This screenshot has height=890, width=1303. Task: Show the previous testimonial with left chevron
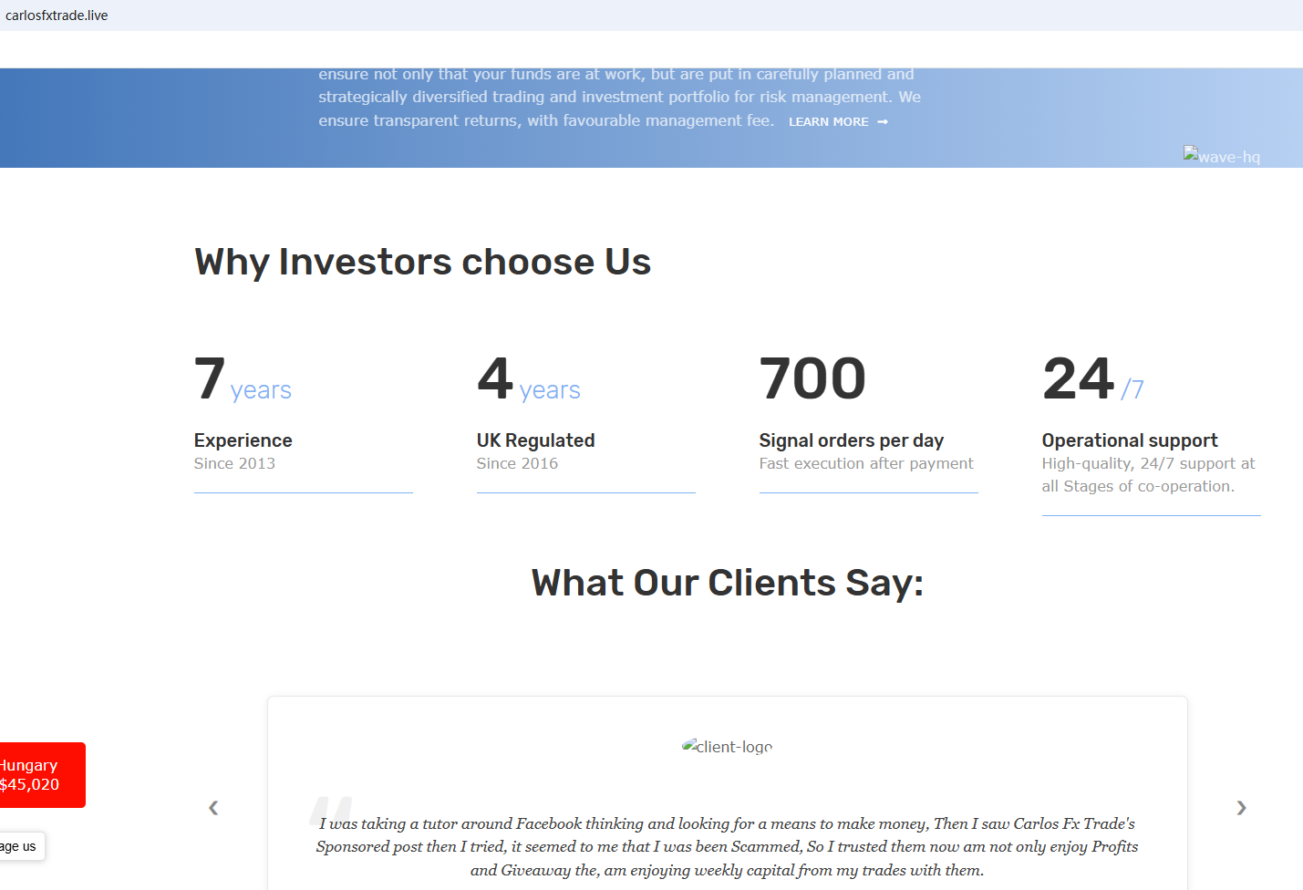(x=213, y=807)
